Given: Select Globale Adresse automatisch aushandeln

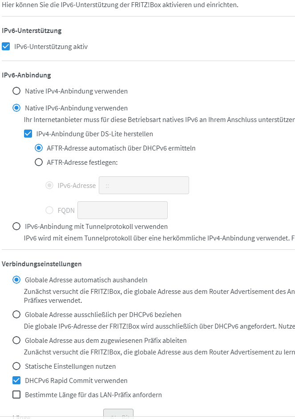Looking at the screenshot, I should pyautogui.click(x=16, y=280).
